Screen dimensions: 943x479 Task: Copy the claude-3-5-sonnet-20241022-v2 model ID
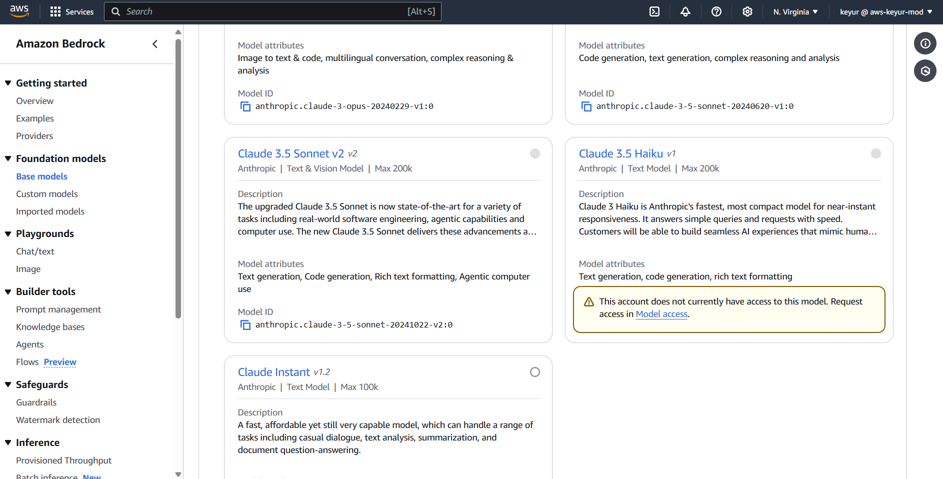click(x=245, y=325)
